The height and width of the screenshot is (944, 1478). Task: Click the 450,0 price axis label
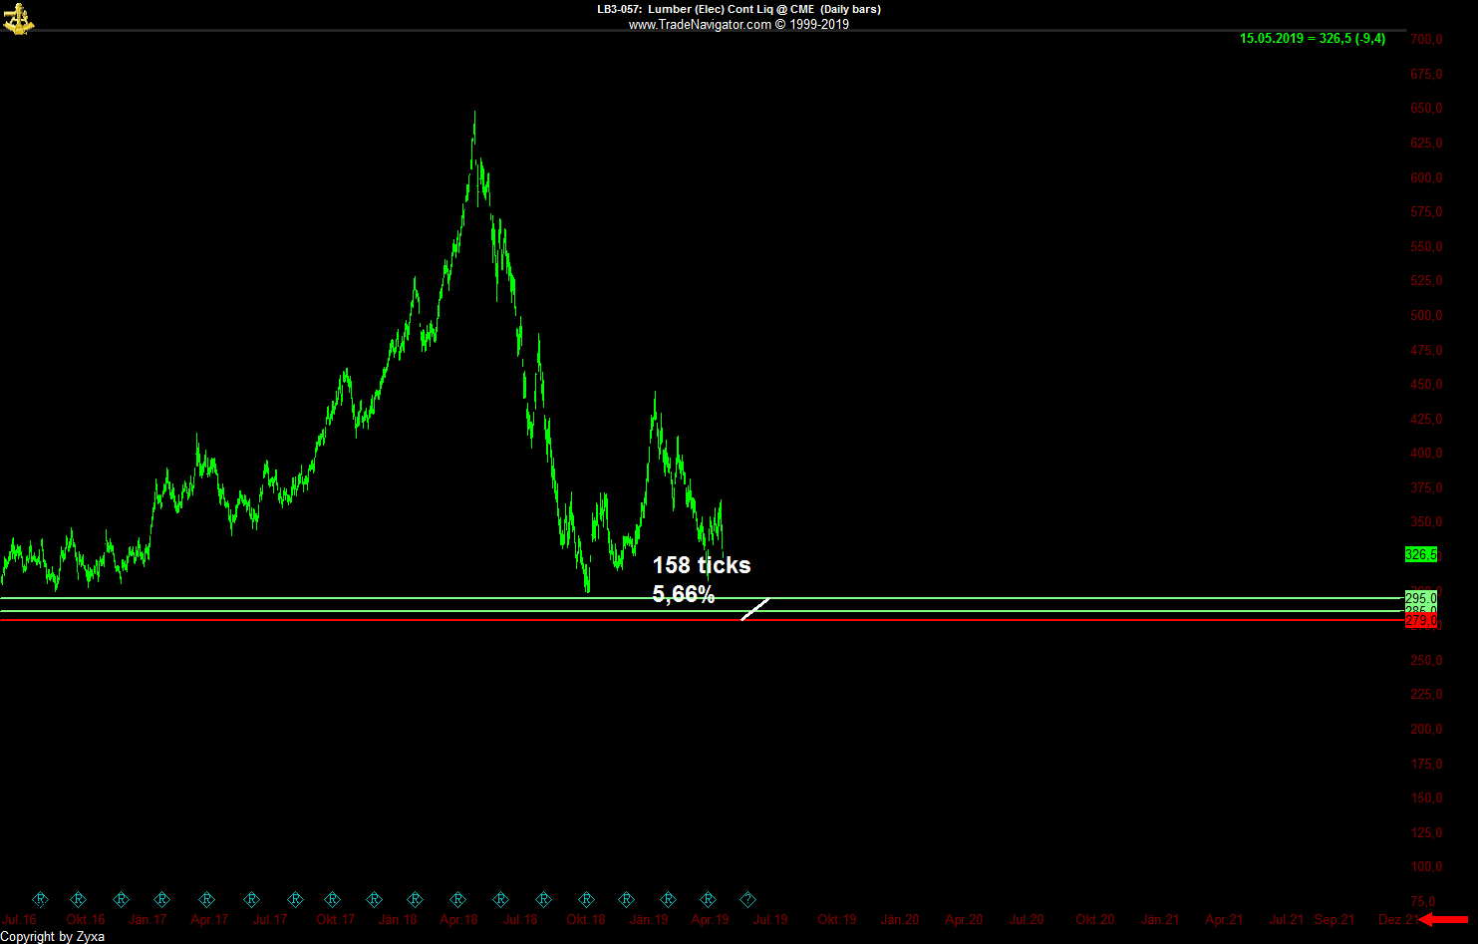(1426, 384)
